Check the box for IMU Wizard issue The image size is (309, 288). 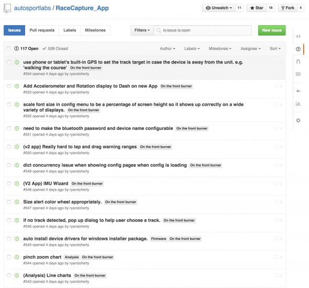point(9,183)
